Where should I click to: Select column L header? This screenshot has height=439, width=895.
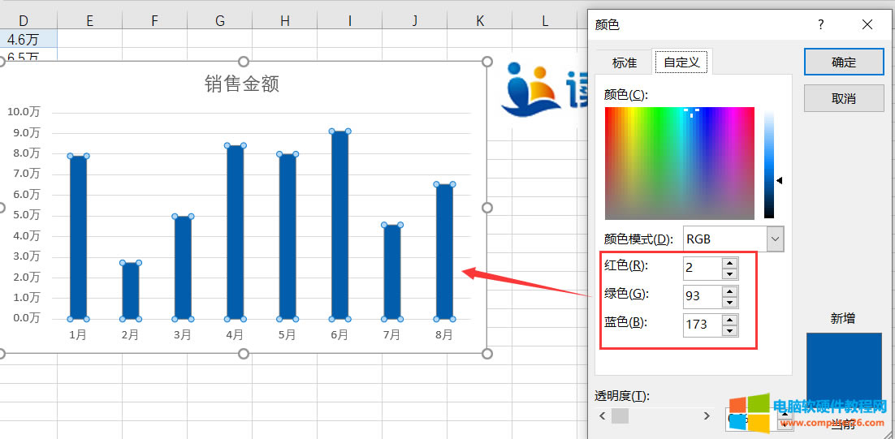545,21
